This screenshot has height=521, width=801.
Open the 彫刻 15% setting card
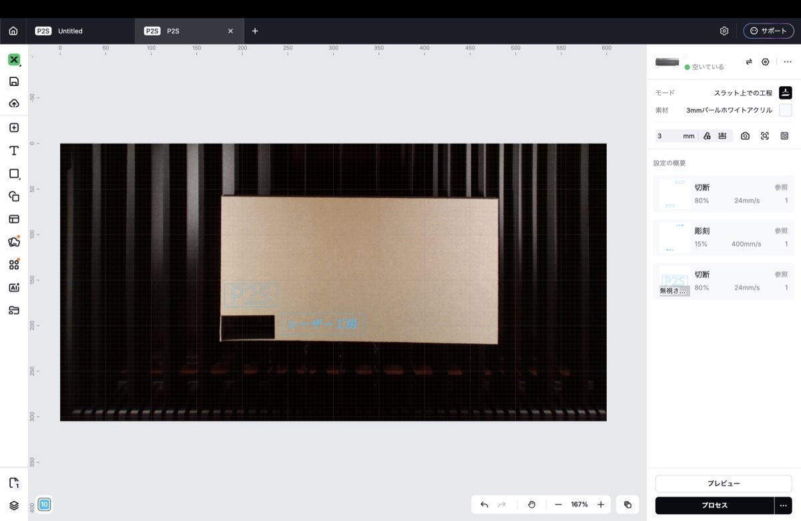724,237
